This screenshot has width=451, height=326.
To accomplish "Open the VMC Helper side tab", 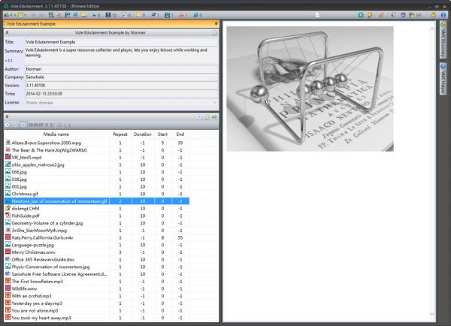I will [x=443, y=78].
